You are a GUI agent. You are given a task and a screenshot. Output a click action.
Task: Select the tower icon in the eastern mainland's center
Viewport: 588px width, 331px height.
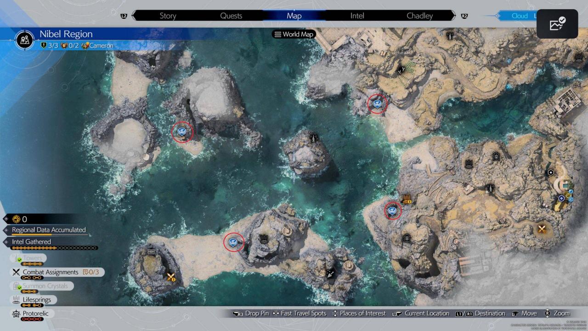pos(490,188)
